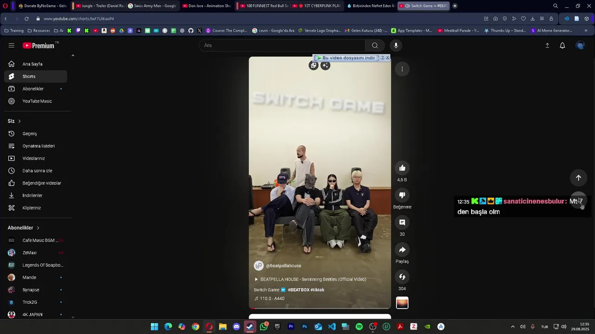The image size is (595, 334).
Task: Close the 'Bu video dosyasını indir' bar
Action: tap(388, 58)
